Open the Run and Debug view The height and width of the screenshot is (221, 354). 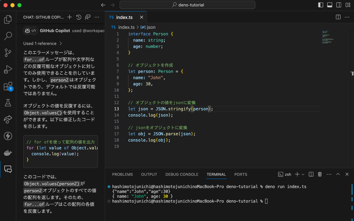8,69
